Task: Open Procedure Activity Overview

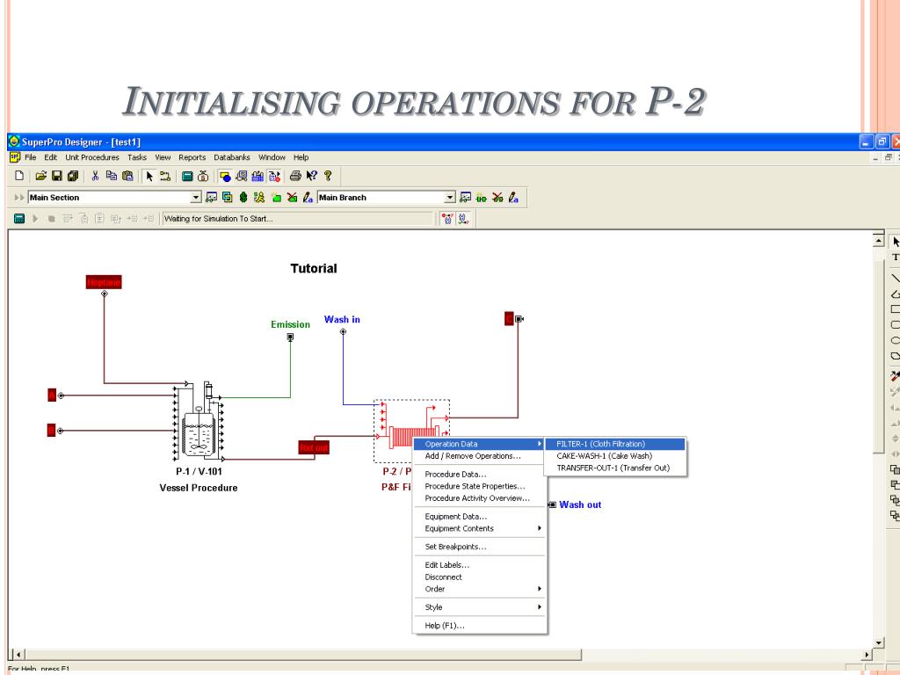Action: tap(479, 498)
